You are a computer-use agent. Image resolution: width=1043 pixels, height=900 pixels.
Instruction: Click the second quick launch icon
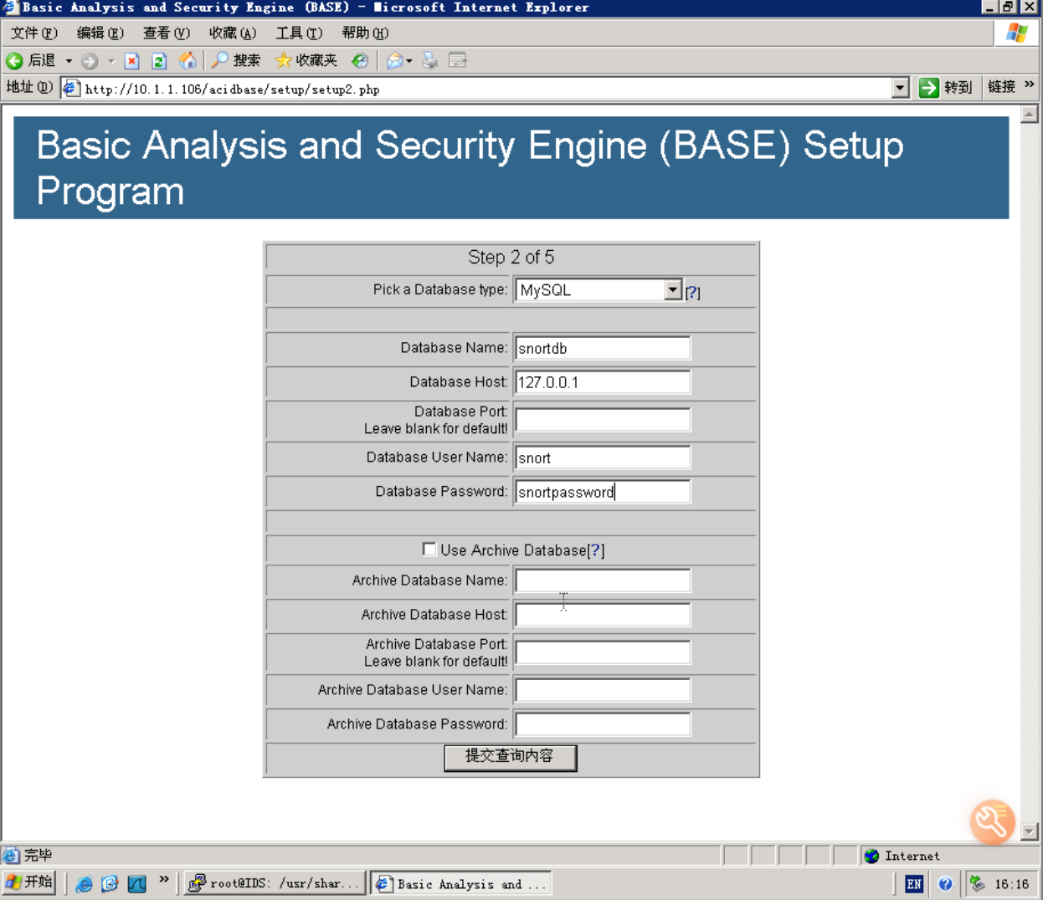(110, 884)
